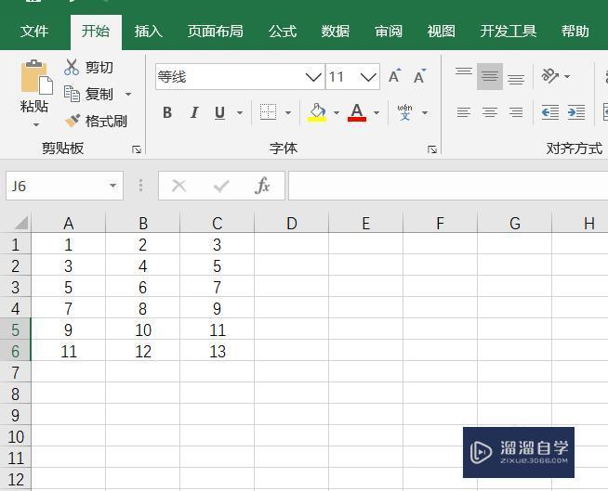Apply cell borders icon
Viewport: 608px width, 491px height.
tap(268, 112)
